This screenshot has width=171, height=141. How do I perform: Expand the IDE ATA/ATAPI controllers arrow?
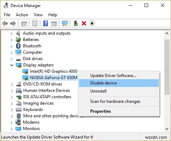pyautogui.click(x=12, y=97)
